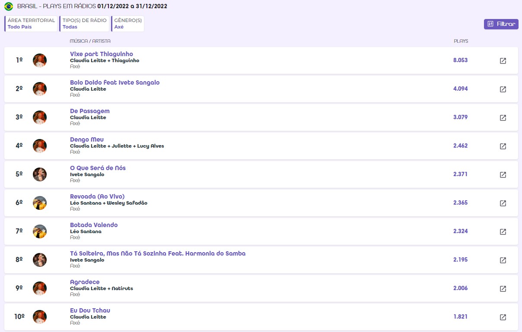This screenshot has width=522, height=332.
Task: Open song Bola Dolda Feat Ivete Sangalo
Action: 115,82
